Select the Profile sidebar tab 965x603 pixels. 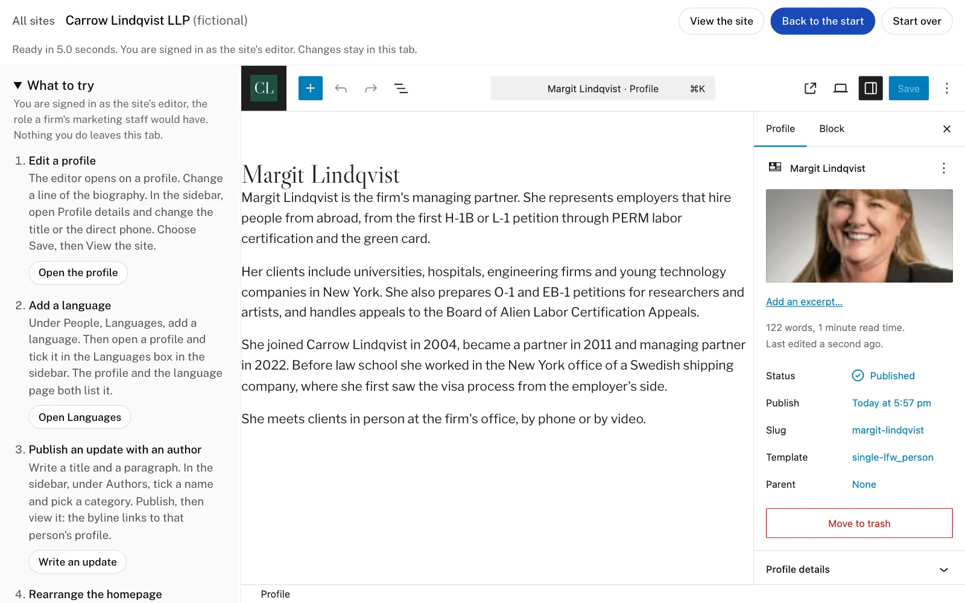coord(780,129)
